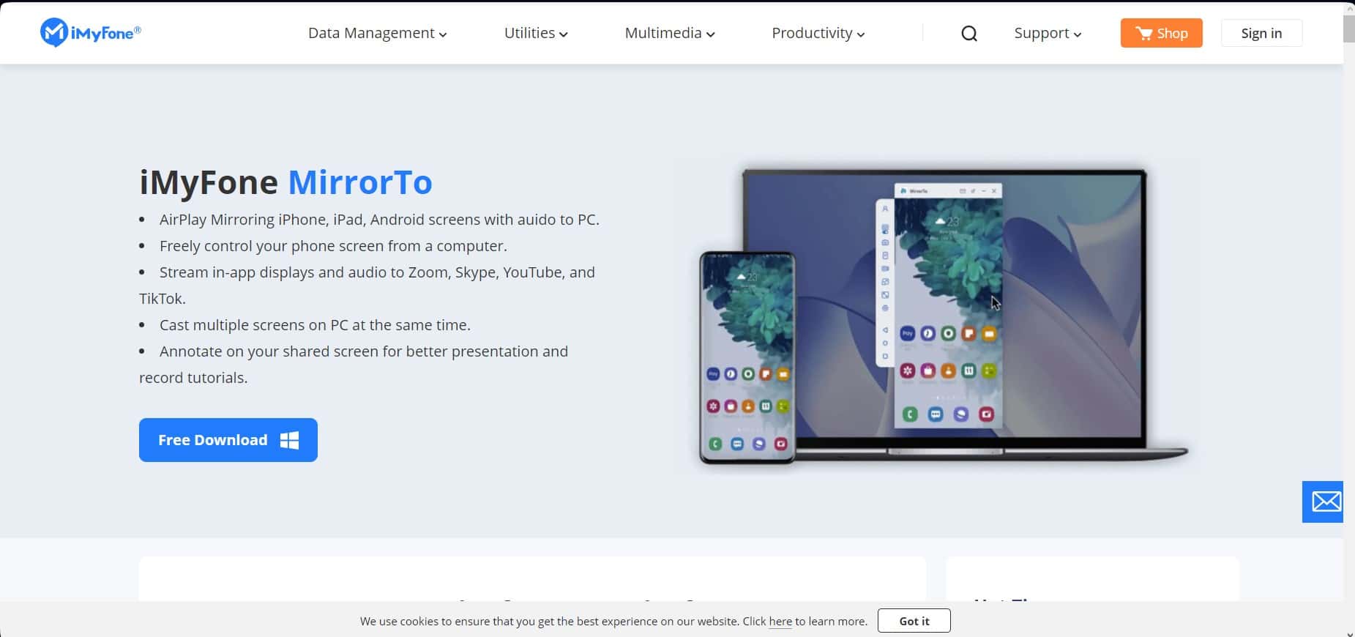Click the scrollbar down arrow
Image resolution: width=1355 pixels, height=637 pixels.
1348,633
